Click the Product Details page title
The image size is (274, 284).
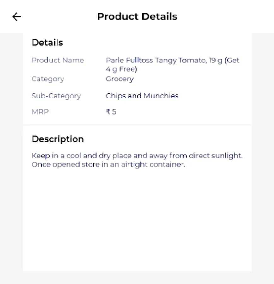tap(137, 16)
